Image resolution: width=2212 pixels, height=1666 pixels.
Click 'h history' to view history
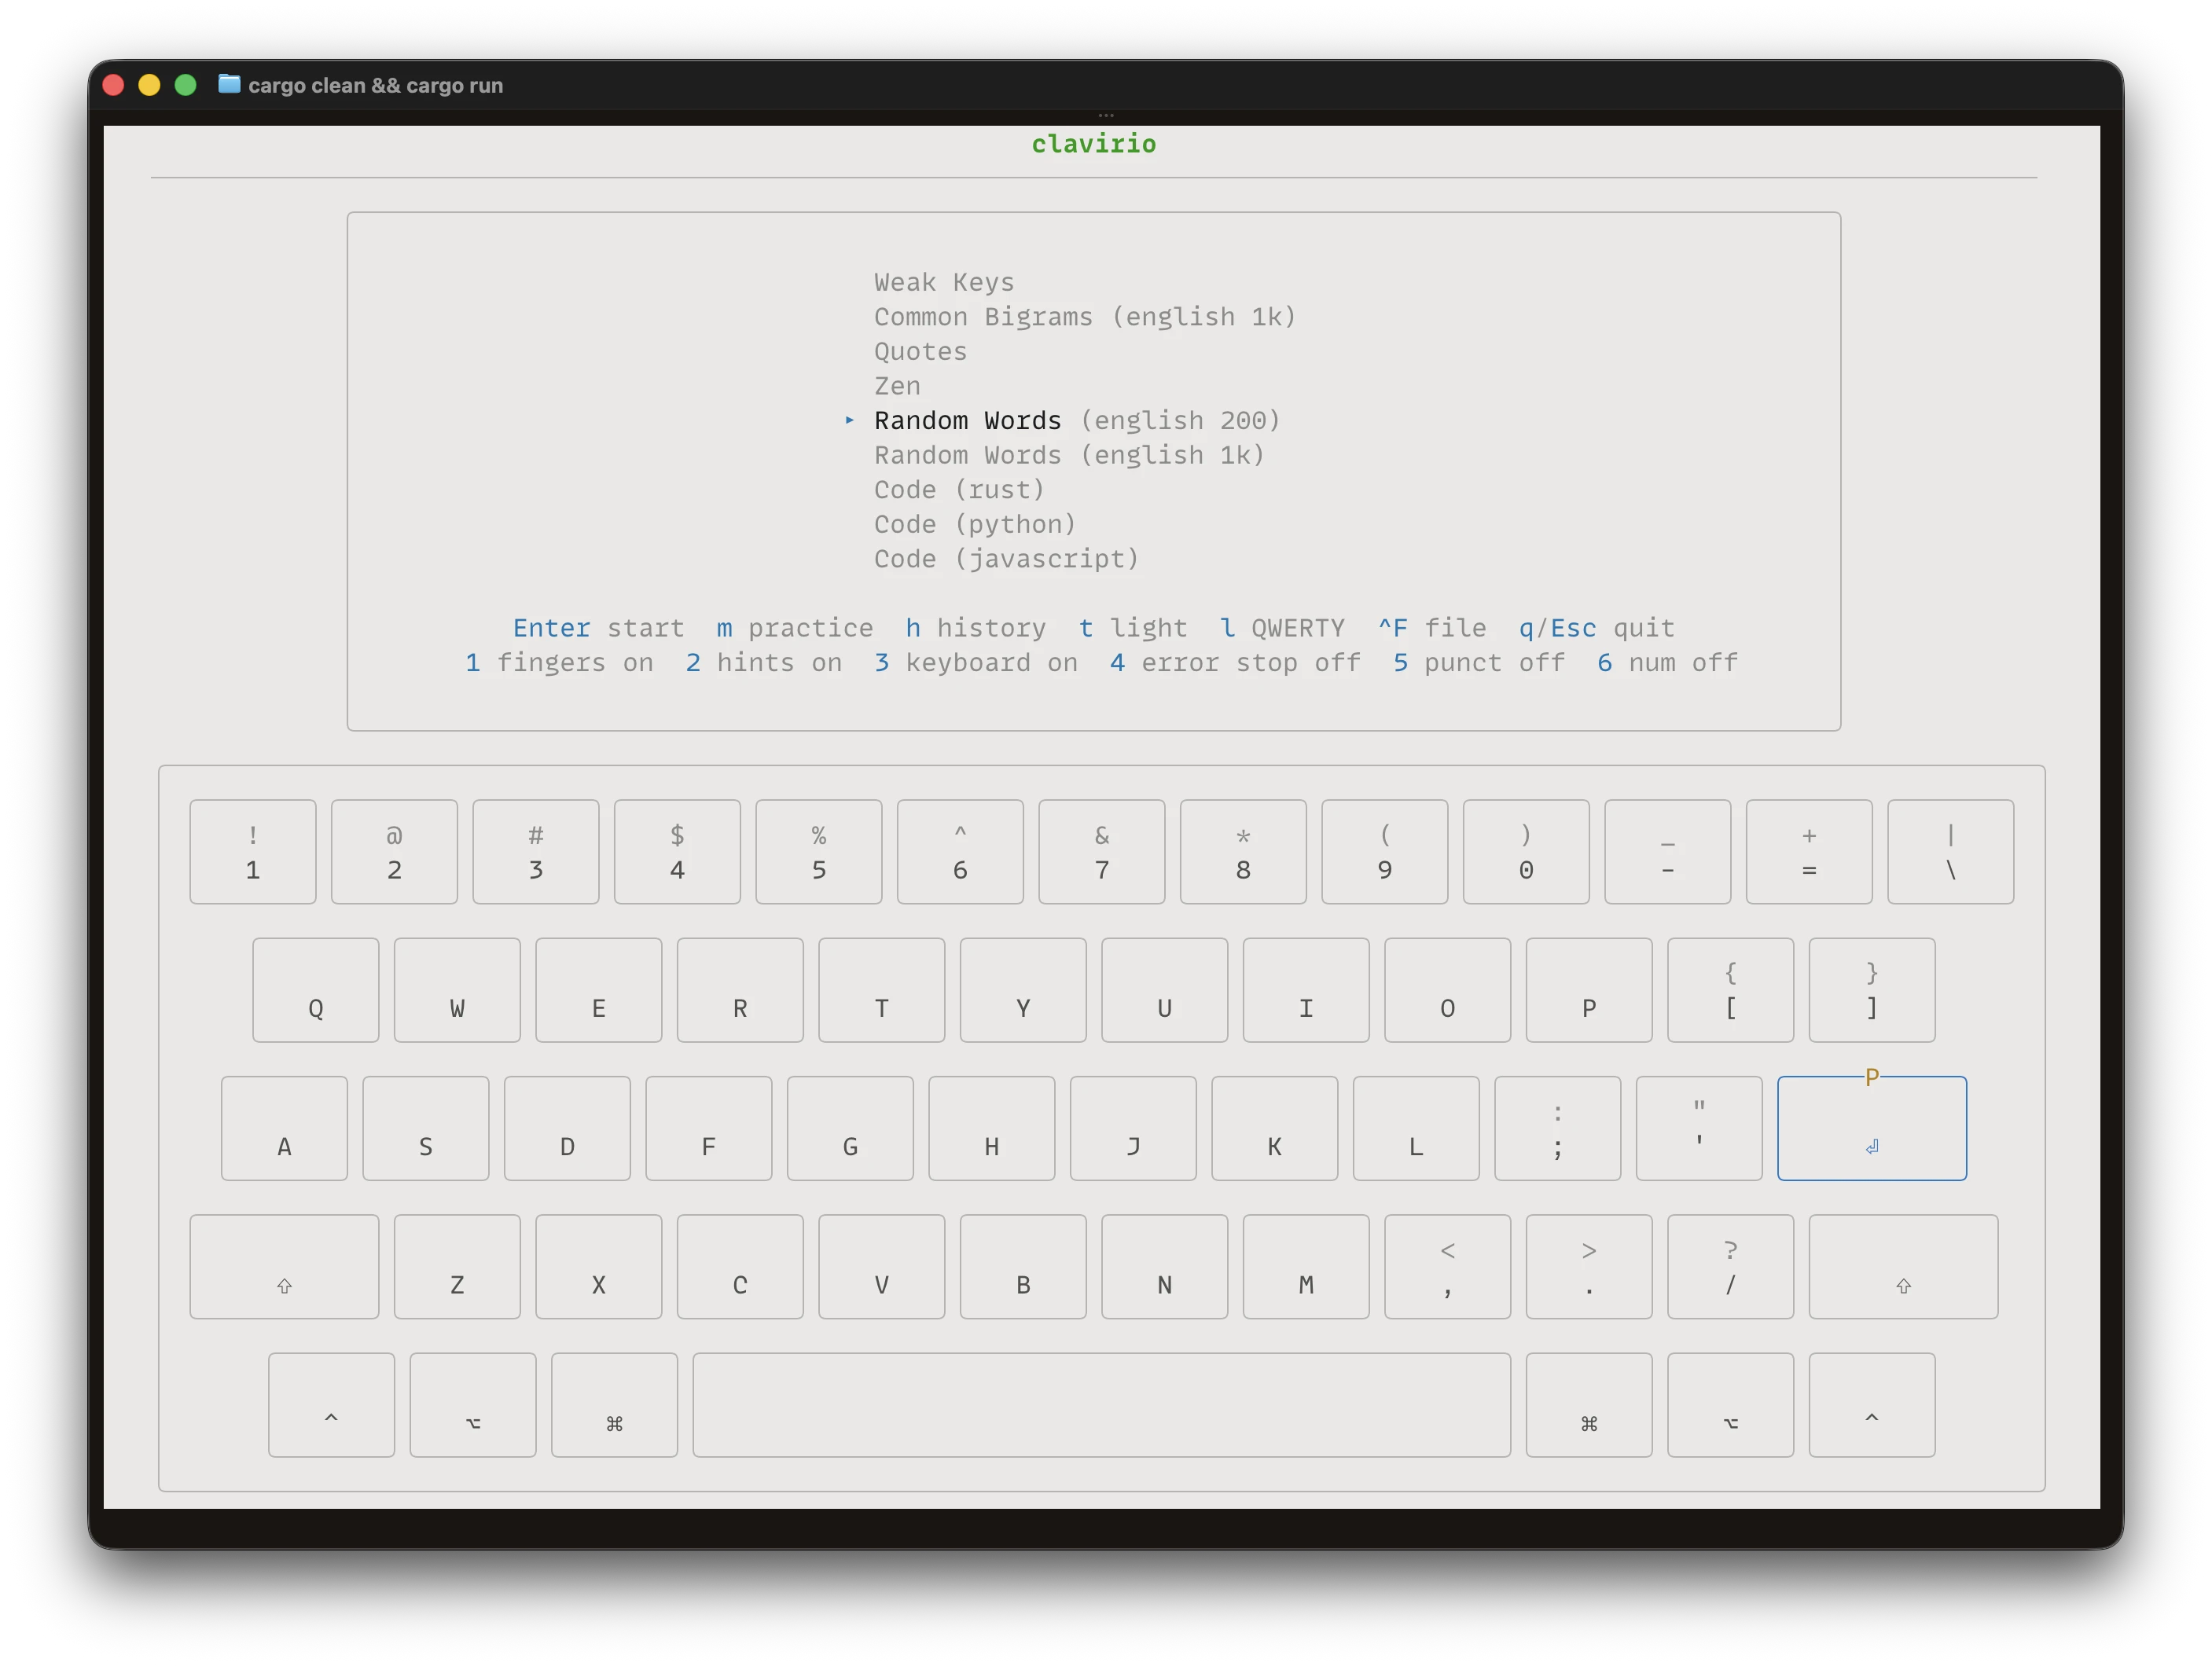(x=975, y=627)
